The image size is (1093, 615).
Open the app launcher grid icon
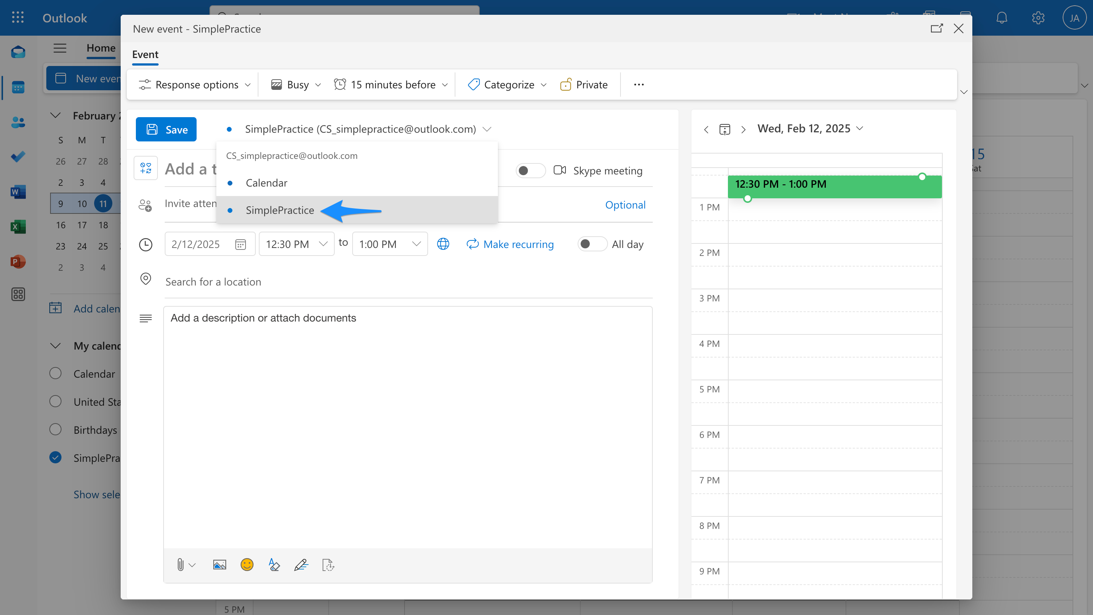tap(17, 17)
